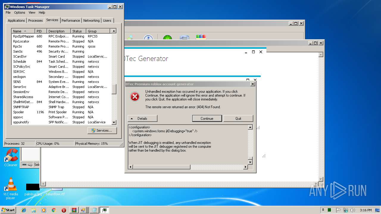Viewport: 381px width, 214px height.
Task: Click the red error icon
Action: 135,97
